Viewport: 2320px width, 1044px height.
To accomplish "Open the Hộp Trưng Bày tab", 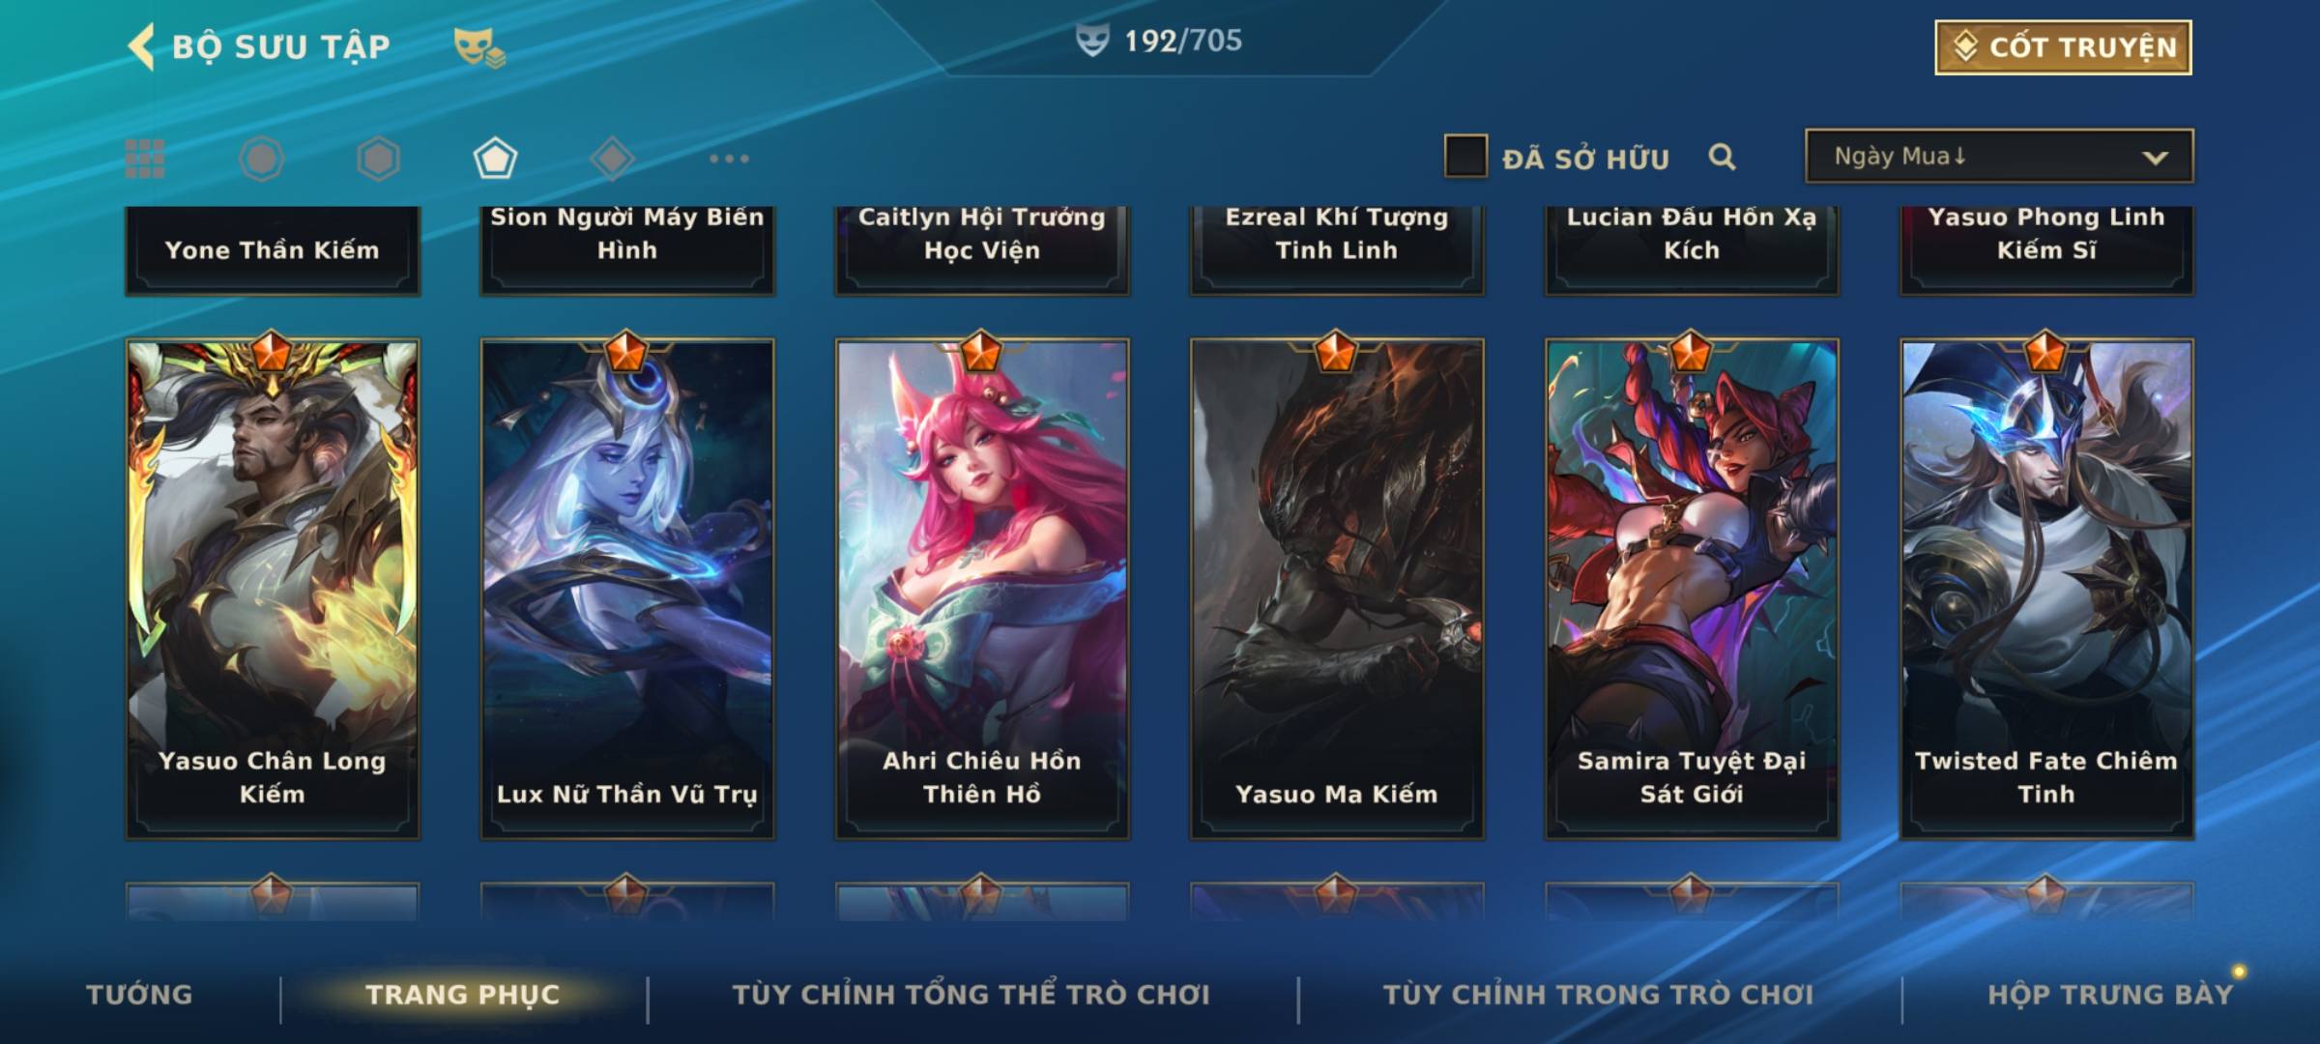I will pos(2110,995).
